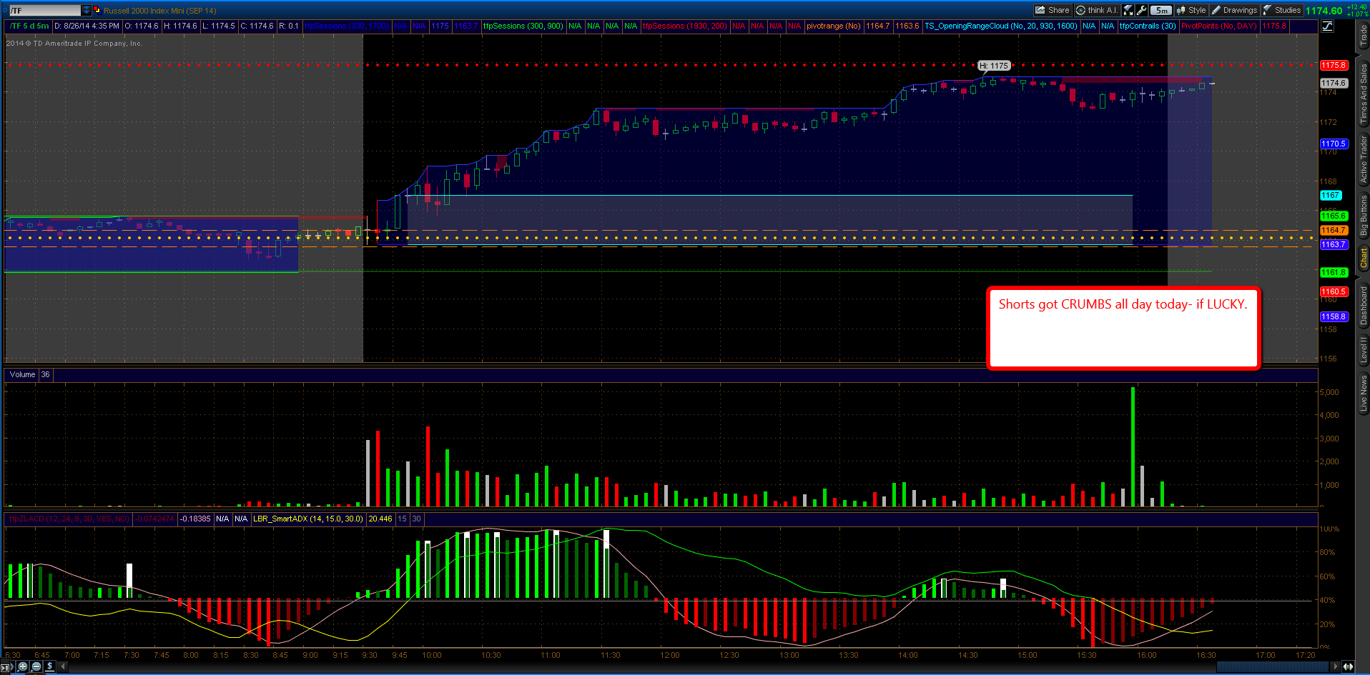Click the 1167 cyan price axis label
The height and width of the screenshot is (675, 1370).
point(1331,195)
